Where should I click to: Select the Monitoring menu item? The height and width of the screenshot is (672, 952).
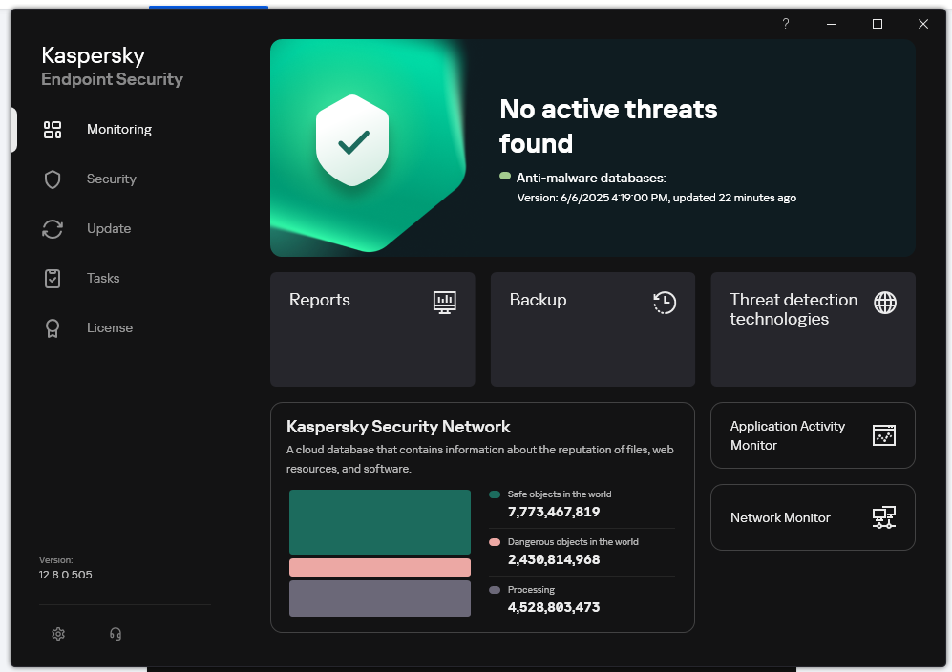click(119, 129)
